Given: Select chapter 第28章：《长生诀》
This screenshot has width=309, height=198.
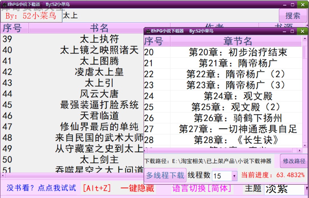Looking at the screenshot, I should 223,140.
